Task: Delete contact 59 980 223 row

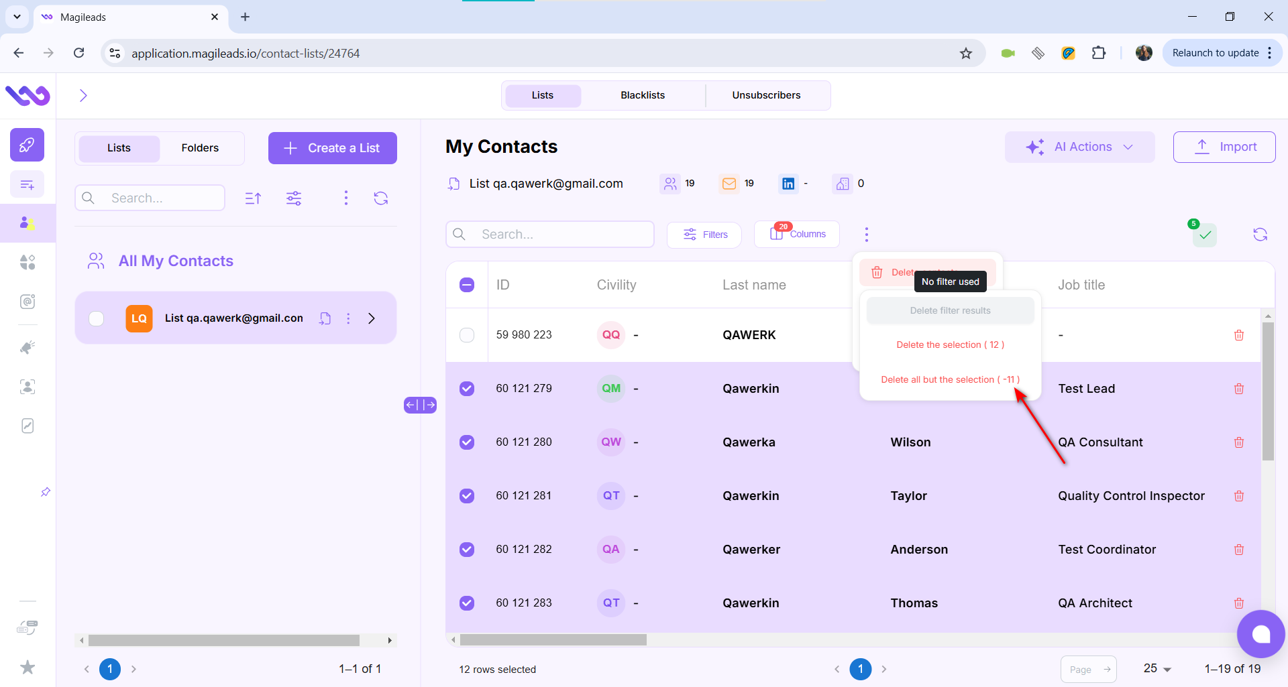Action: point(1239,335)
